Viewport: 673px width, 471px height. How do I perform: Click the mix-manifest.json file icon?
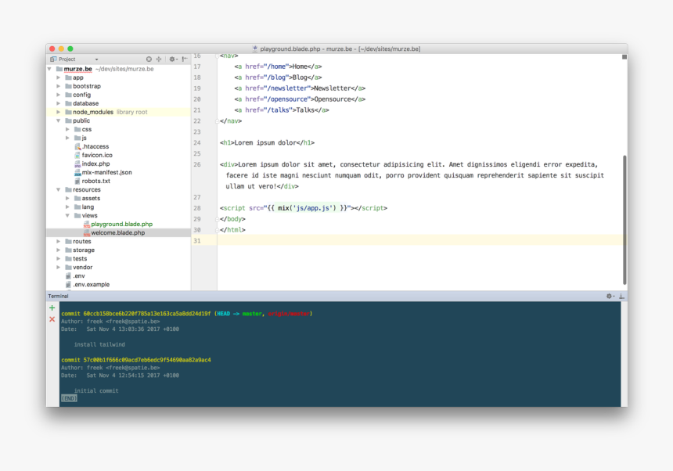point(77,172)
